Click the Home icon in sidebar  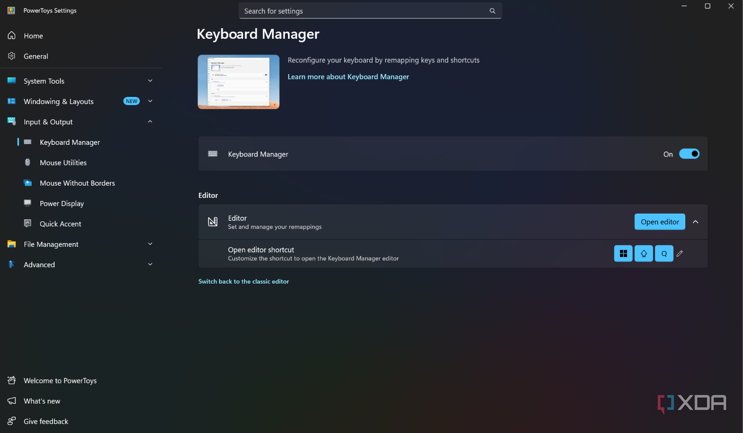[12, 36]
